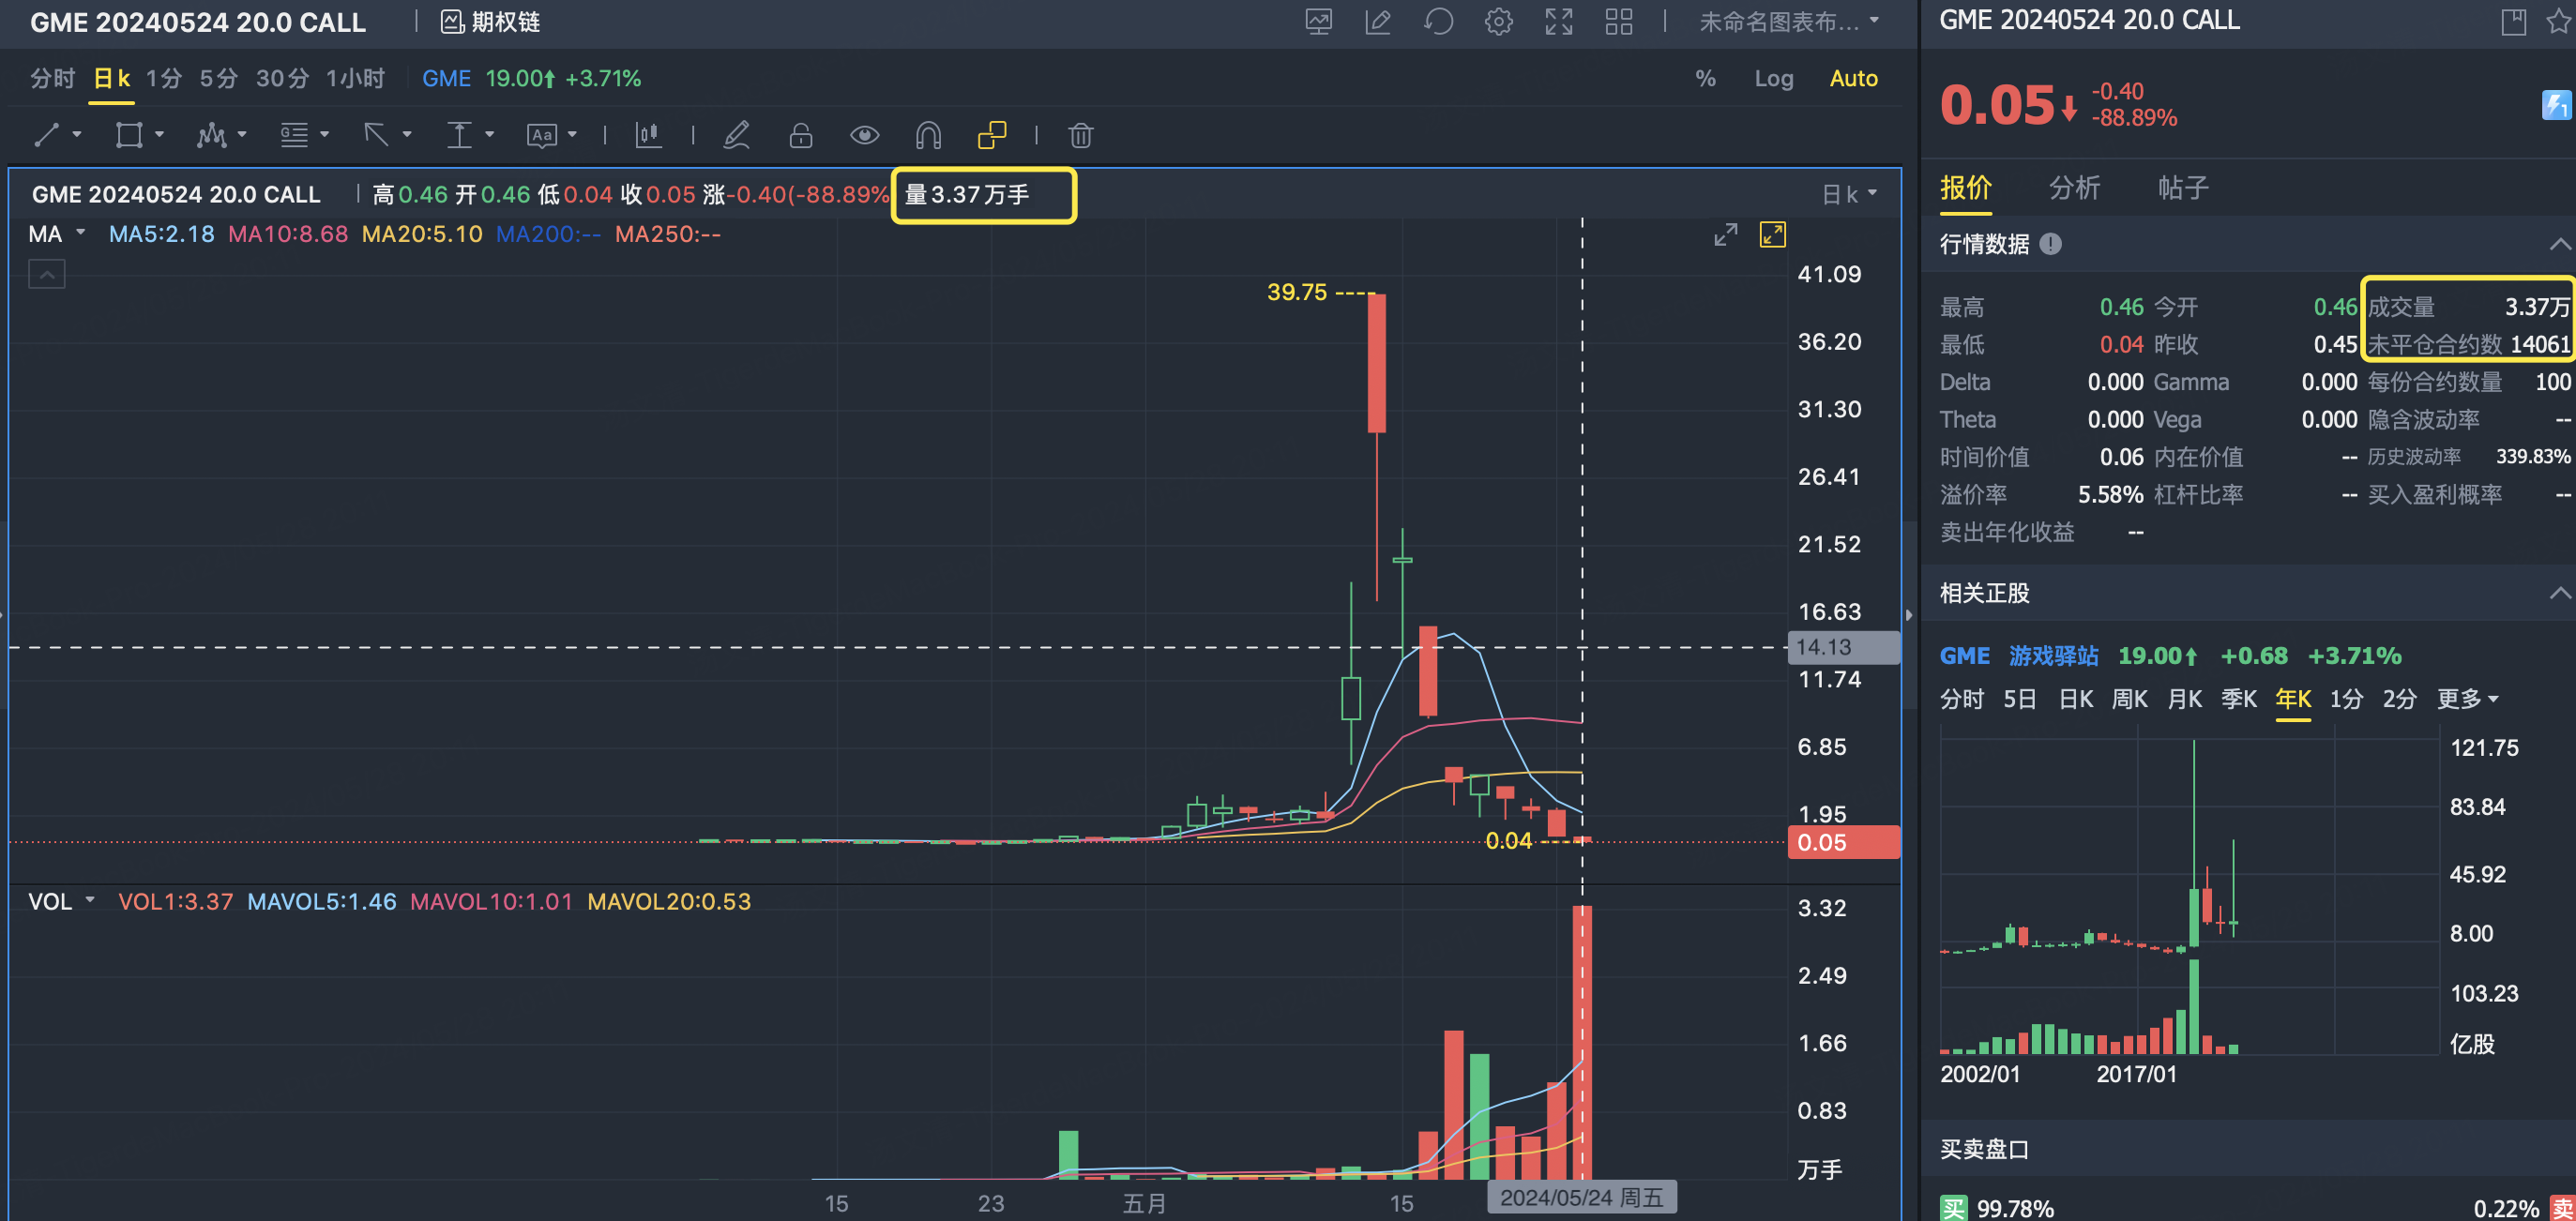Collapse right panel with the side arrow

point(1909,614)
